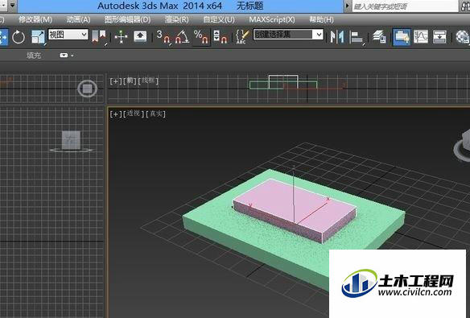This screenshot has height=318, width=470.
Task: Toggle the Angle Snap icon
Action: point(182,37)
